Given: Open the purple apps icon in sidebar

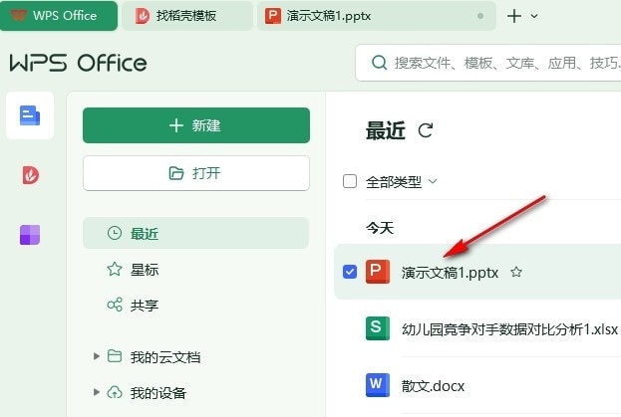Looking at the screenshot, I should [30, 235].
